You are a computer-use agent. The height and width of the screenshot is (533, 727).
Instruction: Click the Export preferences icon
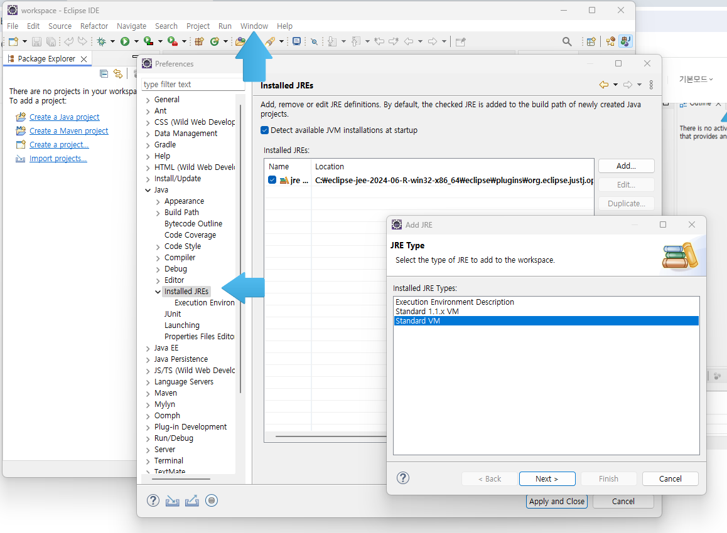click(x=192, y=500)
